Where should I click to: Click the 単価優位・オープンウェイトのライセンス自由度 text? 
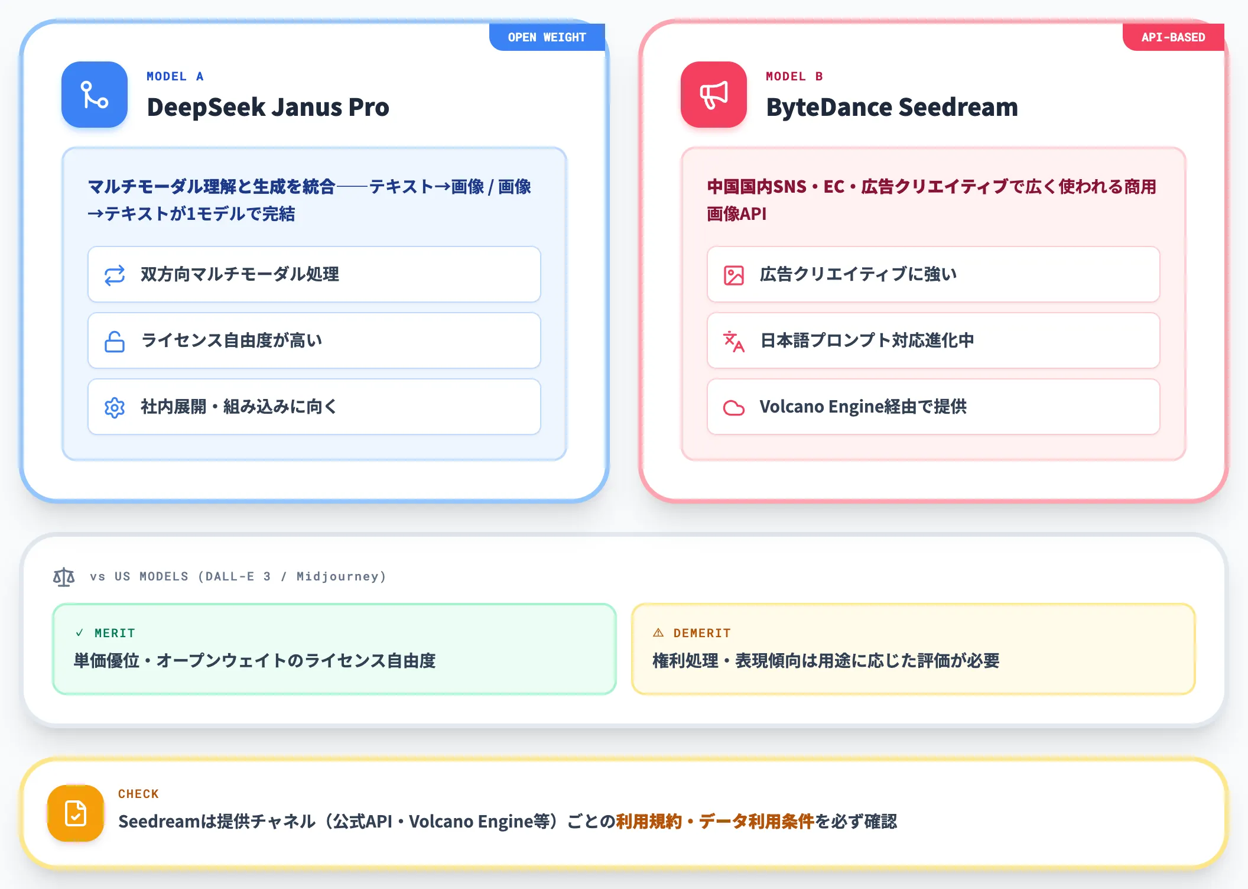[255, 660]
